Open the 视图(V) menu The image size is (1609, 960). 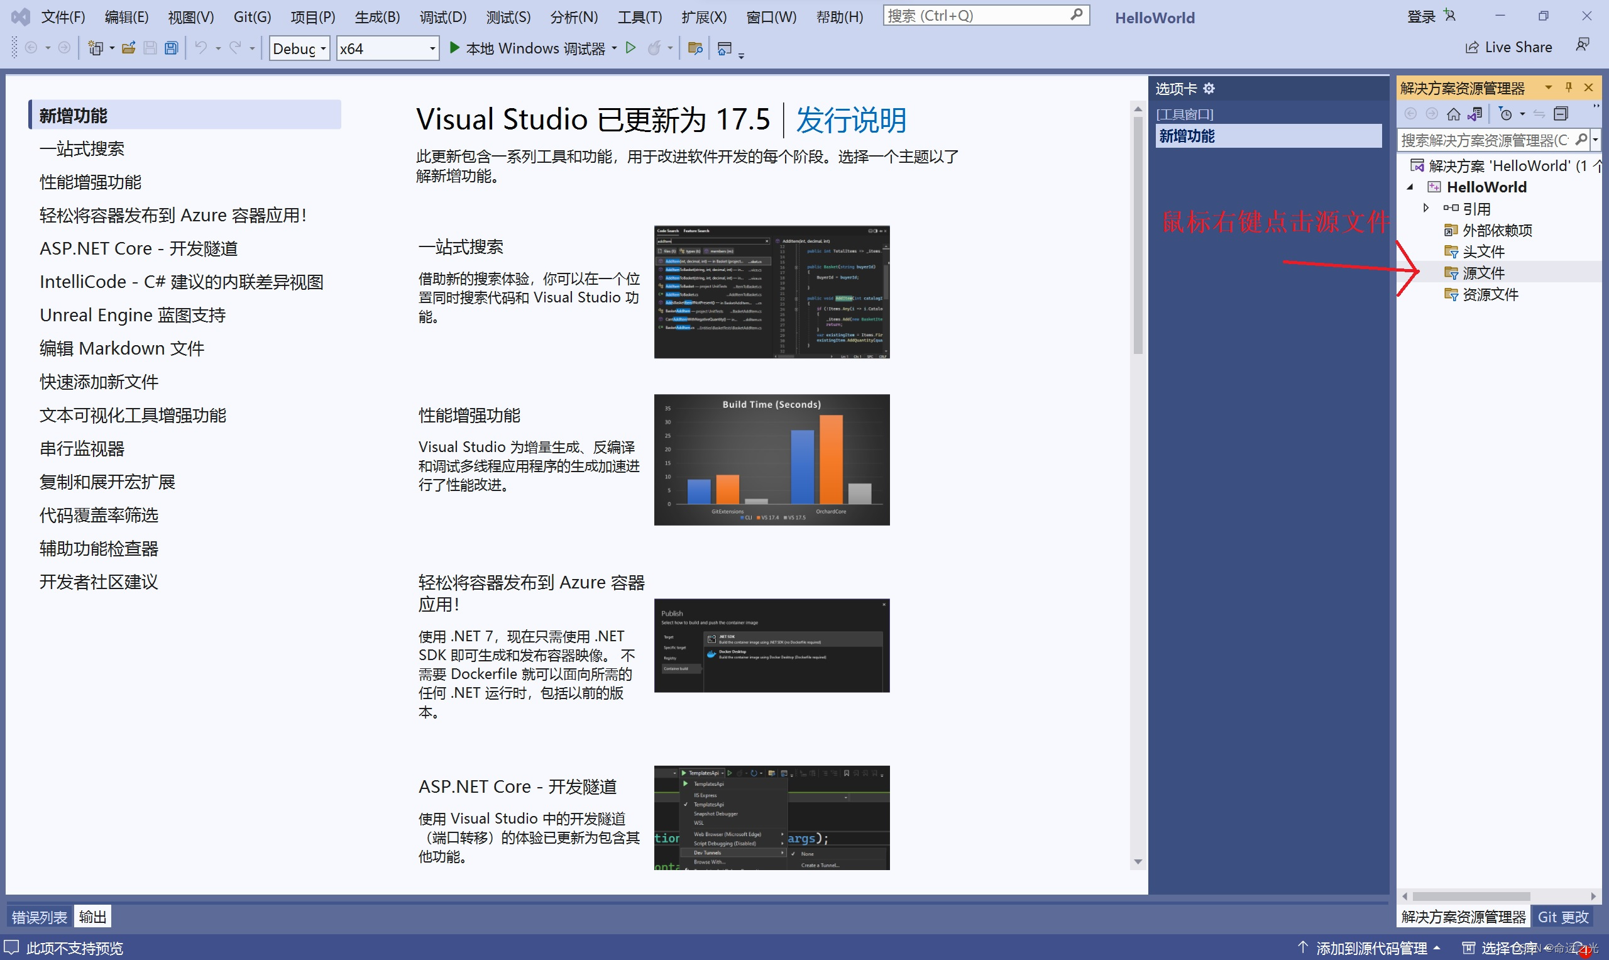[191, 17]
